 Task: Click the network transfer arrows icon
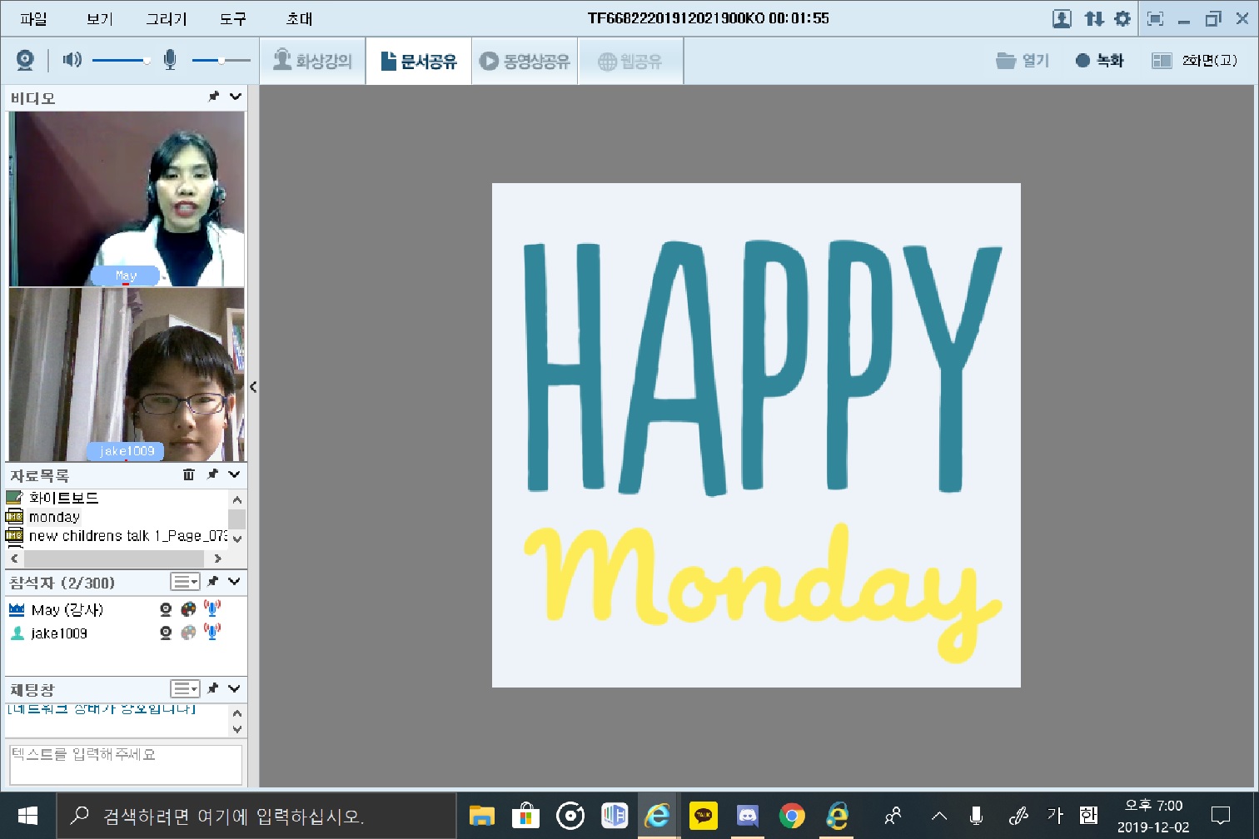click(1094, 18)
